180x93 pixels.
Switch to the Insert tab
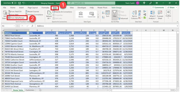click(x=21, y=7)
